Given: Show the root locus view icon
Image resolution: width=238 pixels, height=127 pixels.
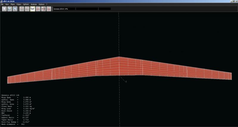Looking at the screenshot, I should point(43,9).
